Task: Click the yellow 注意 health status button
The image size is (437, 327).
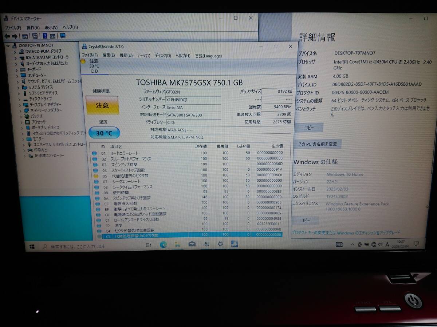Action: click(x=102, y=105)
